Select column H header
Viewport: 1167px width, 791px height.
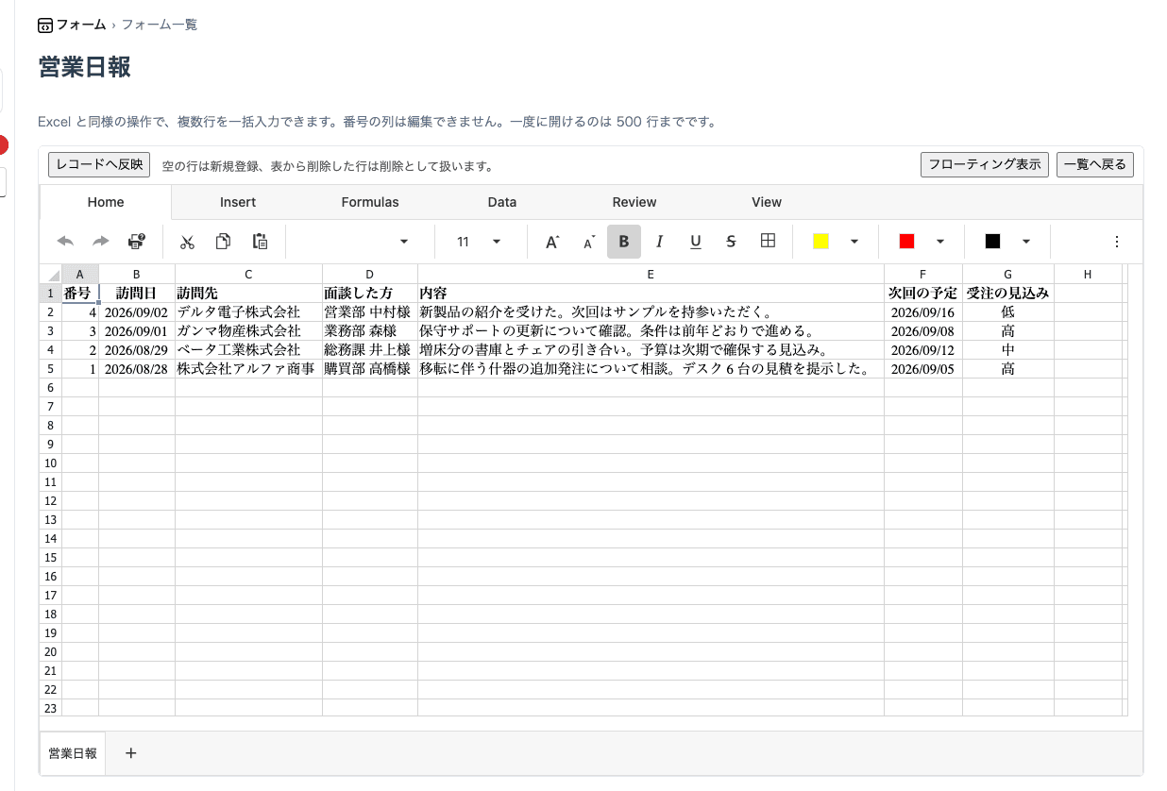(x=1088, y=274)
